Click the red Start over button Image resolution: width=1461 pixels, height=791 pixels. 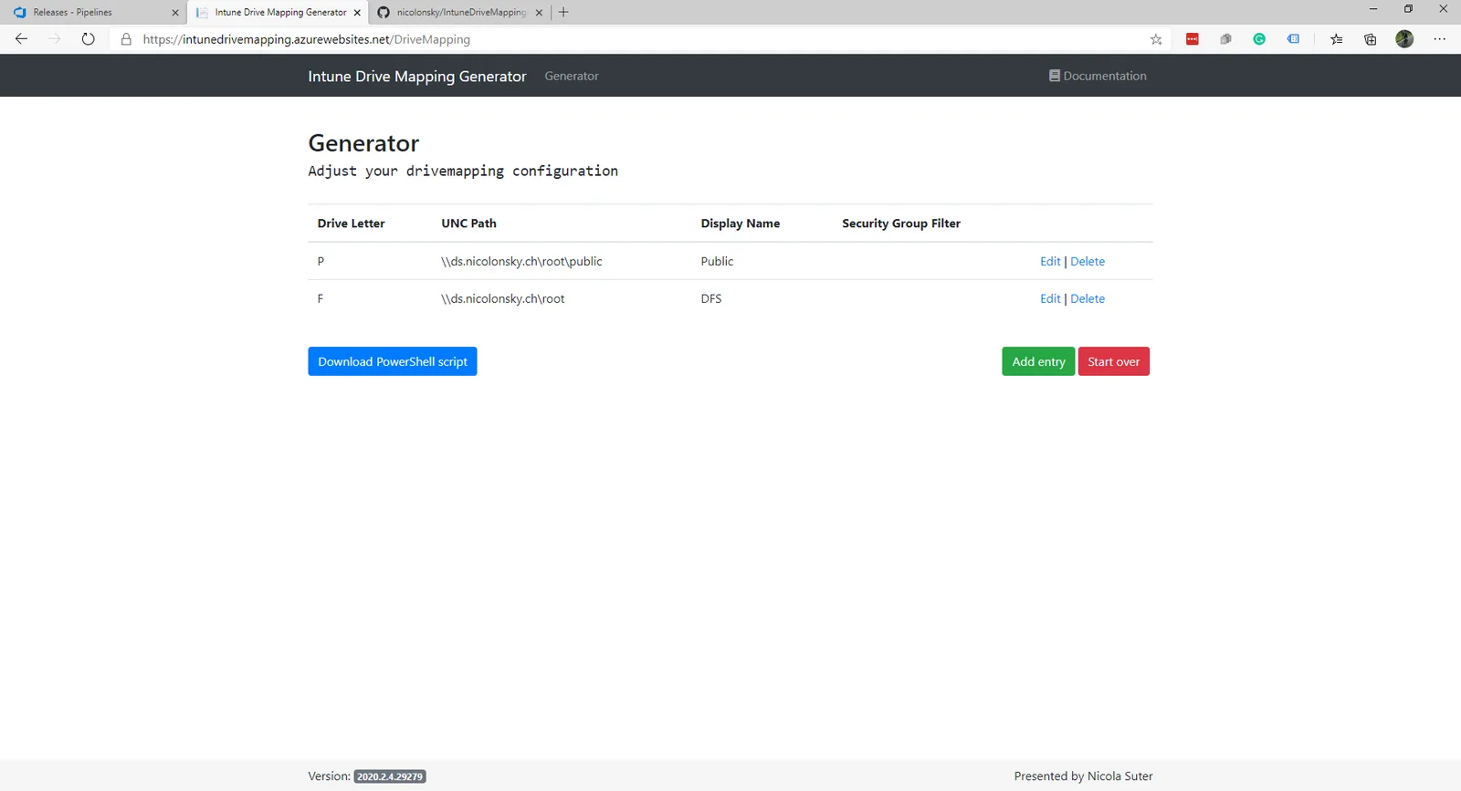tap(1113, 361)
